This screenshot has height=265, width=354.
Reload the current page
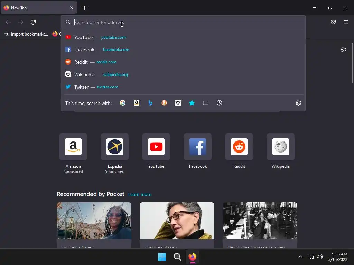[33, 22]
